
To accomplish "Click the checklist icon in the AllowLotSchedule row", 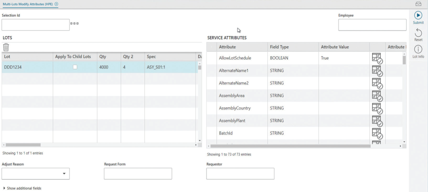I will pyautogui.click(x=377, y=58).
